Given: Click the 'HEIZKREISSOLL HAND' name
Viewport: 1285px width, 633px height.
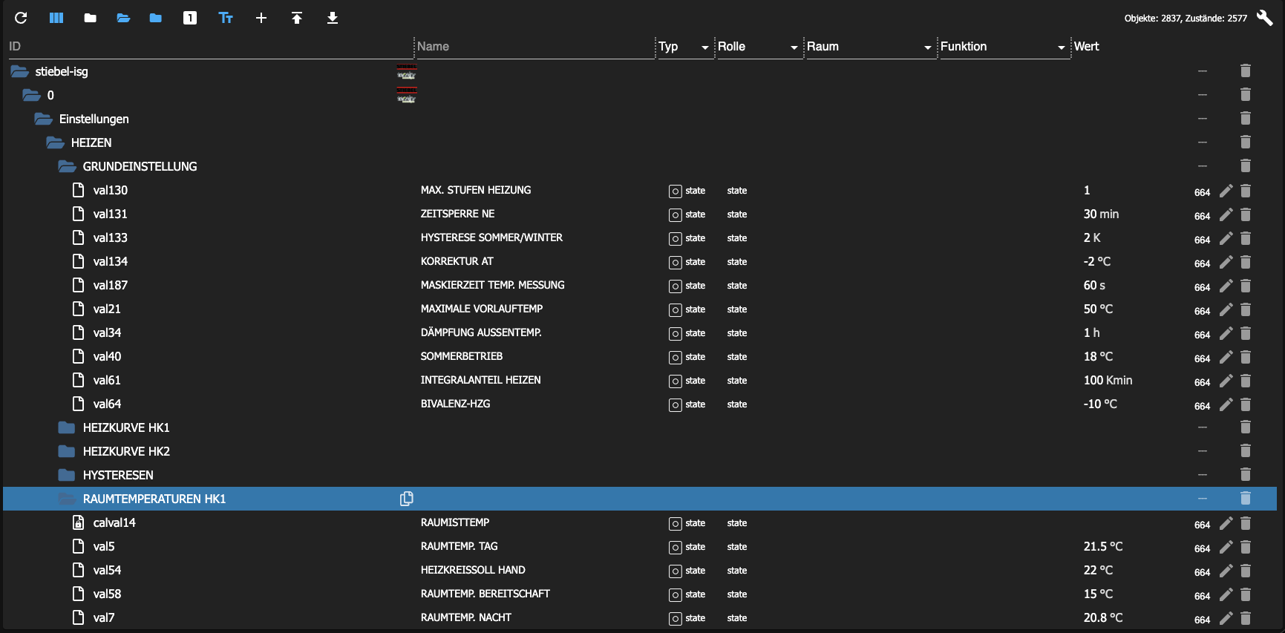Looking at the screenshot, I should pyautogui.click(x=473, y=570).
